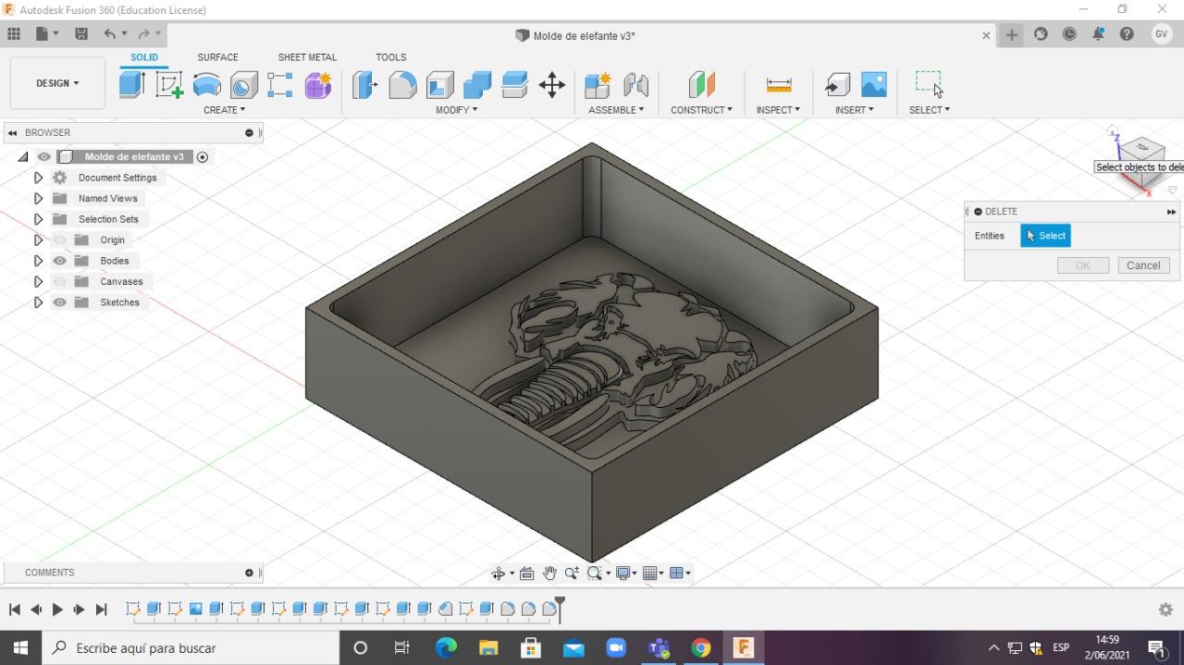Click the Insert Canvas image icon
Viewport: 1184px width, 665px height.
(x=874, y=85)
